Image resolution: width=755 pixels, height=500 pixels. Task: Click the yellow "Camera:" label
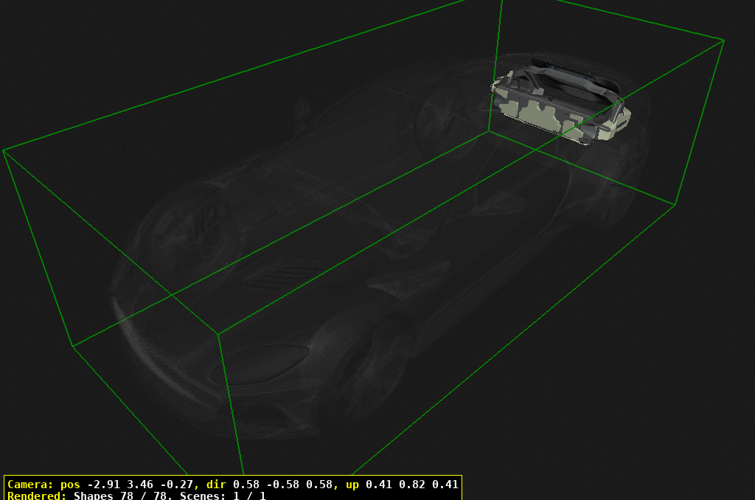[x=29, y=485]
